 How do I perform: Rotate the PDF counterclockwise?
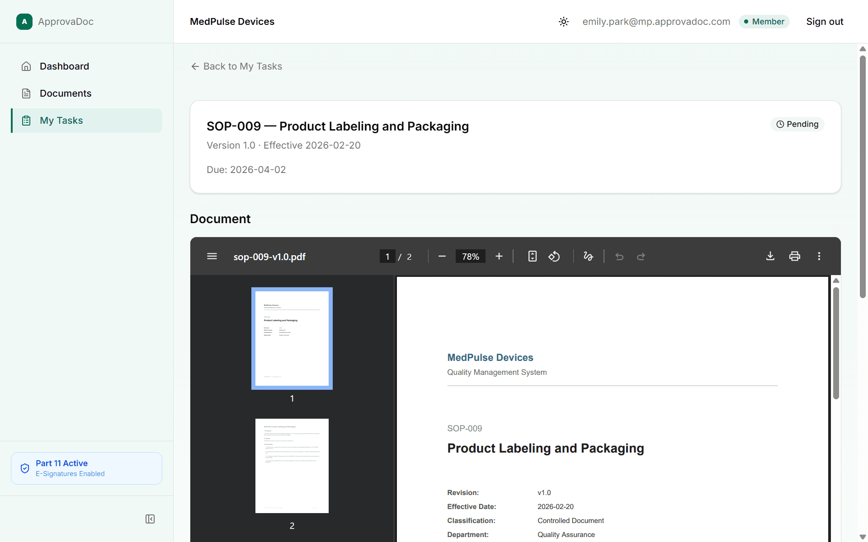[554, 257]
